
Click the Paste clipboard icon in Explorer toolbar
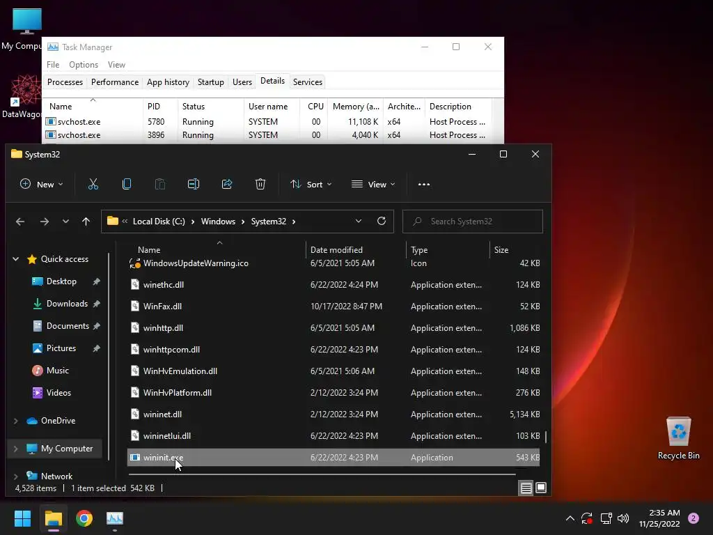click(x=160, y=184)
